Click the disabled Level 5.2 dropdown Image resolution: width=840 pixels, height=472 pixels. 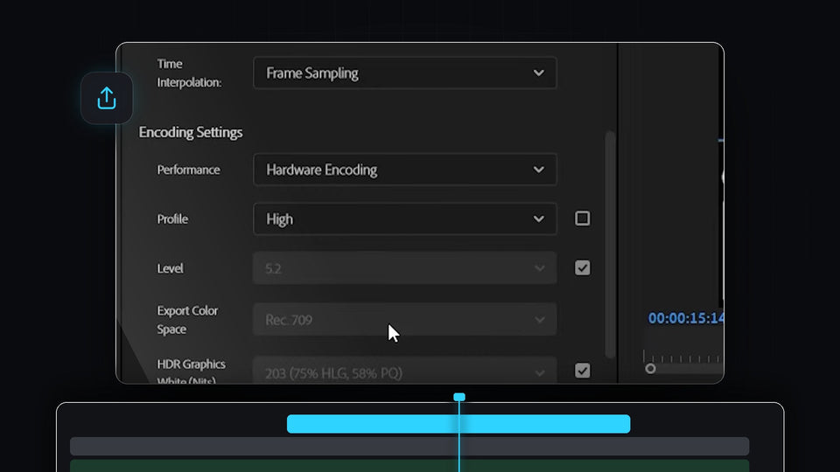pos(405,268)
